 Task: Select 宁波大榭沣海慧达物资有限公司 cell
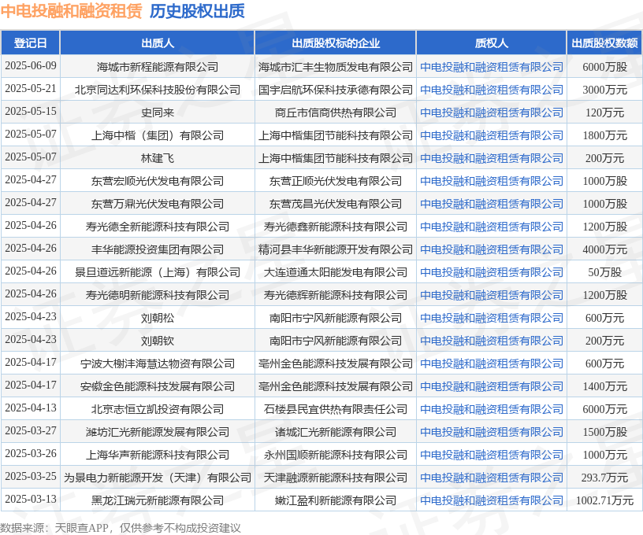click(x=158, y=363)
